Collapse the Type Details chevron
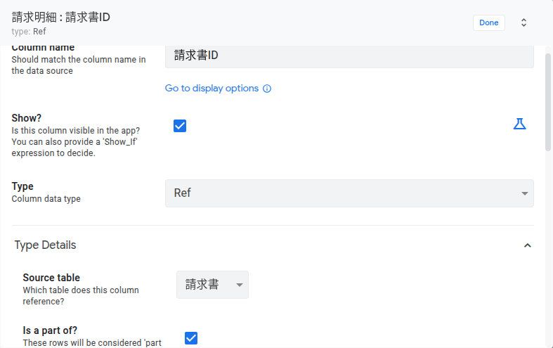This screenshot has width=553, height=348. pos(528,245)
